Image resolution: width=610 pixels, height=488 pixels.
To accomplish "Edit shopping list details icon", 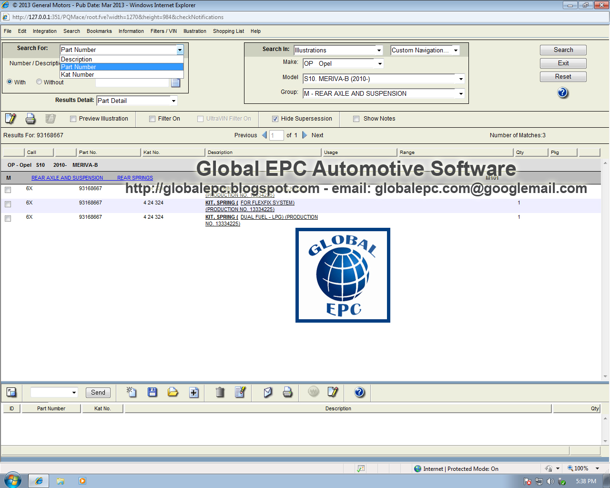I will 240,392.
